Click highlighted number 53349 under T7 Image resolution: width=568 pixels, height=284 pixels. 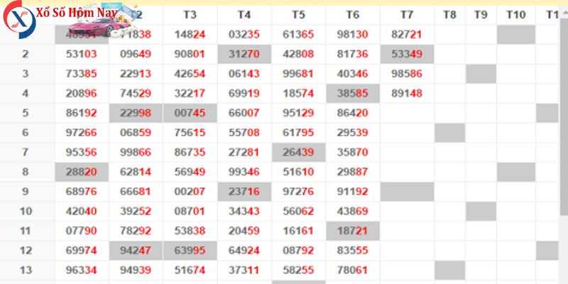tap(406, 53)
